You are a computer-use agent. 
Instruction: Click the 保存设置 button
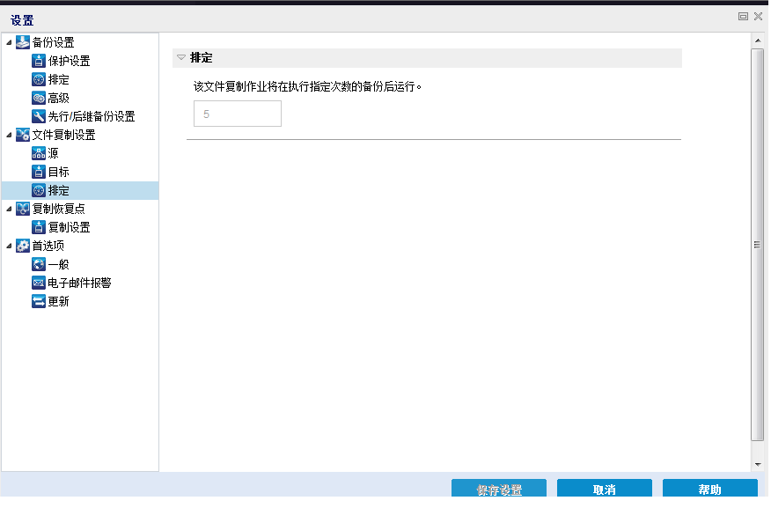(x=498, y=490)
